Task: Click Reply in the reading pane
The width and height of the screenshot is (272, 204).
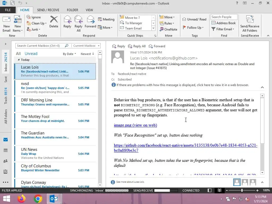Action: click(119, 46)
